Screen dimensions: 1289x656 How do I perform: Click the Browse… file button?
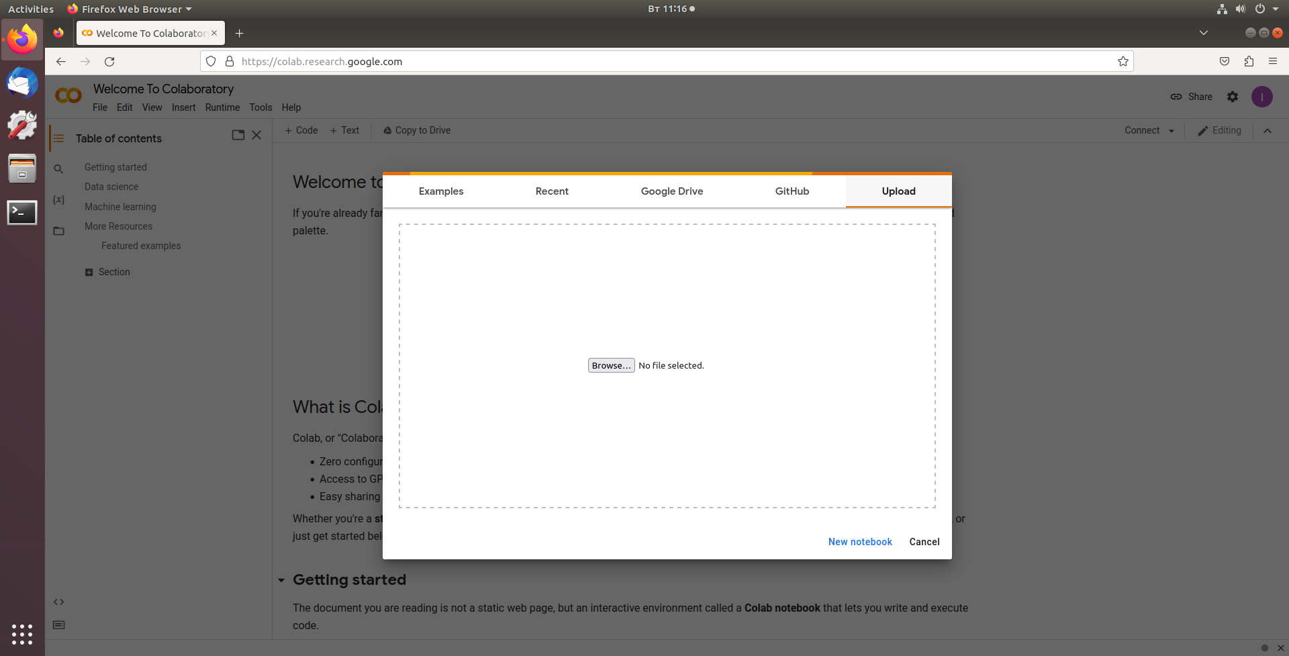(x=612, y=365)
